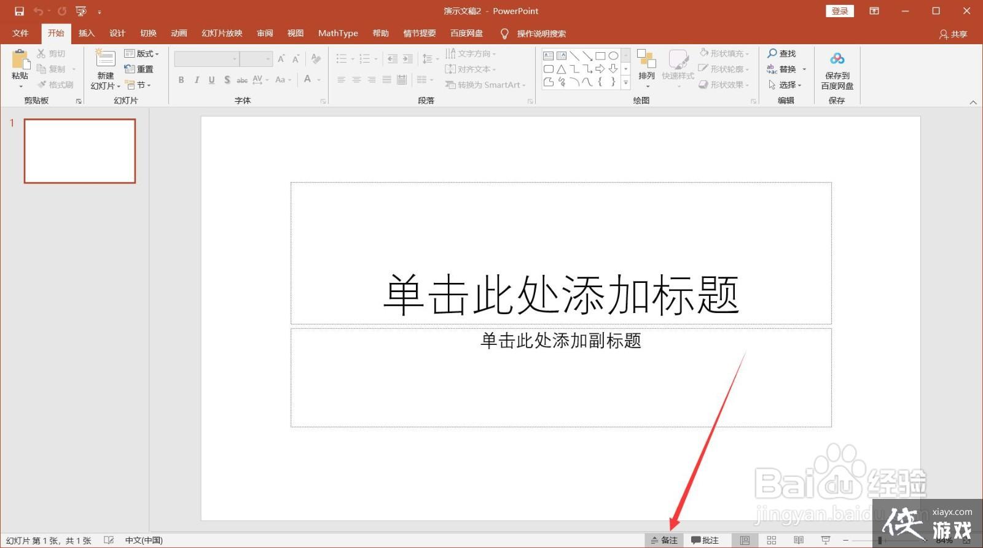Toggle text Shadow formatting

[x=227, y=80]
